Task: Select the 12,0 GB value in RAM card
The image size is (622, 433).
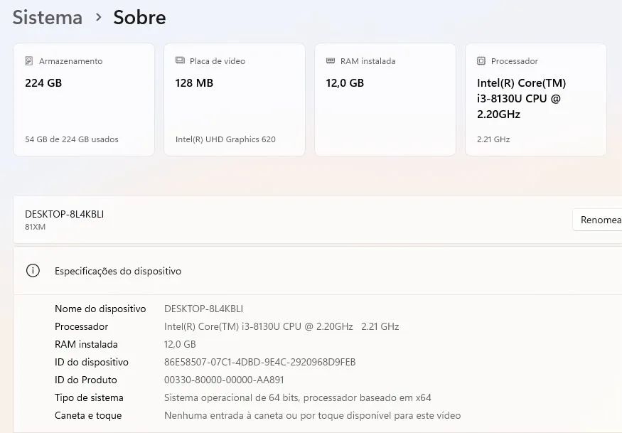Action: (345, 83)
